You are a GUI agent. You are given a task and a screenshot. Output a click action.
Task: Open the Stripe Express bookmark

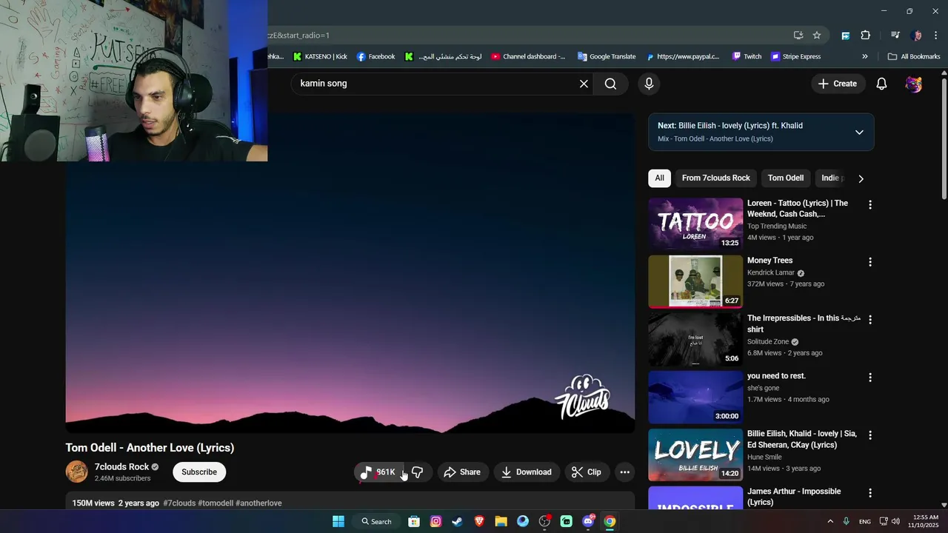[x=795, y=56]
